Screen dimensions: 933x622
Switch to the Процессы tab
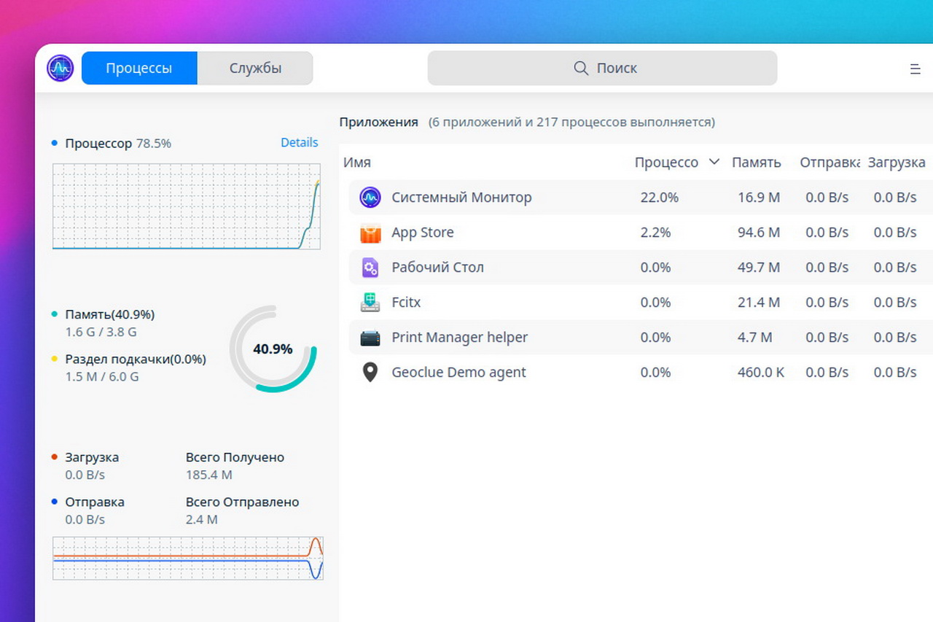[139, 69]
